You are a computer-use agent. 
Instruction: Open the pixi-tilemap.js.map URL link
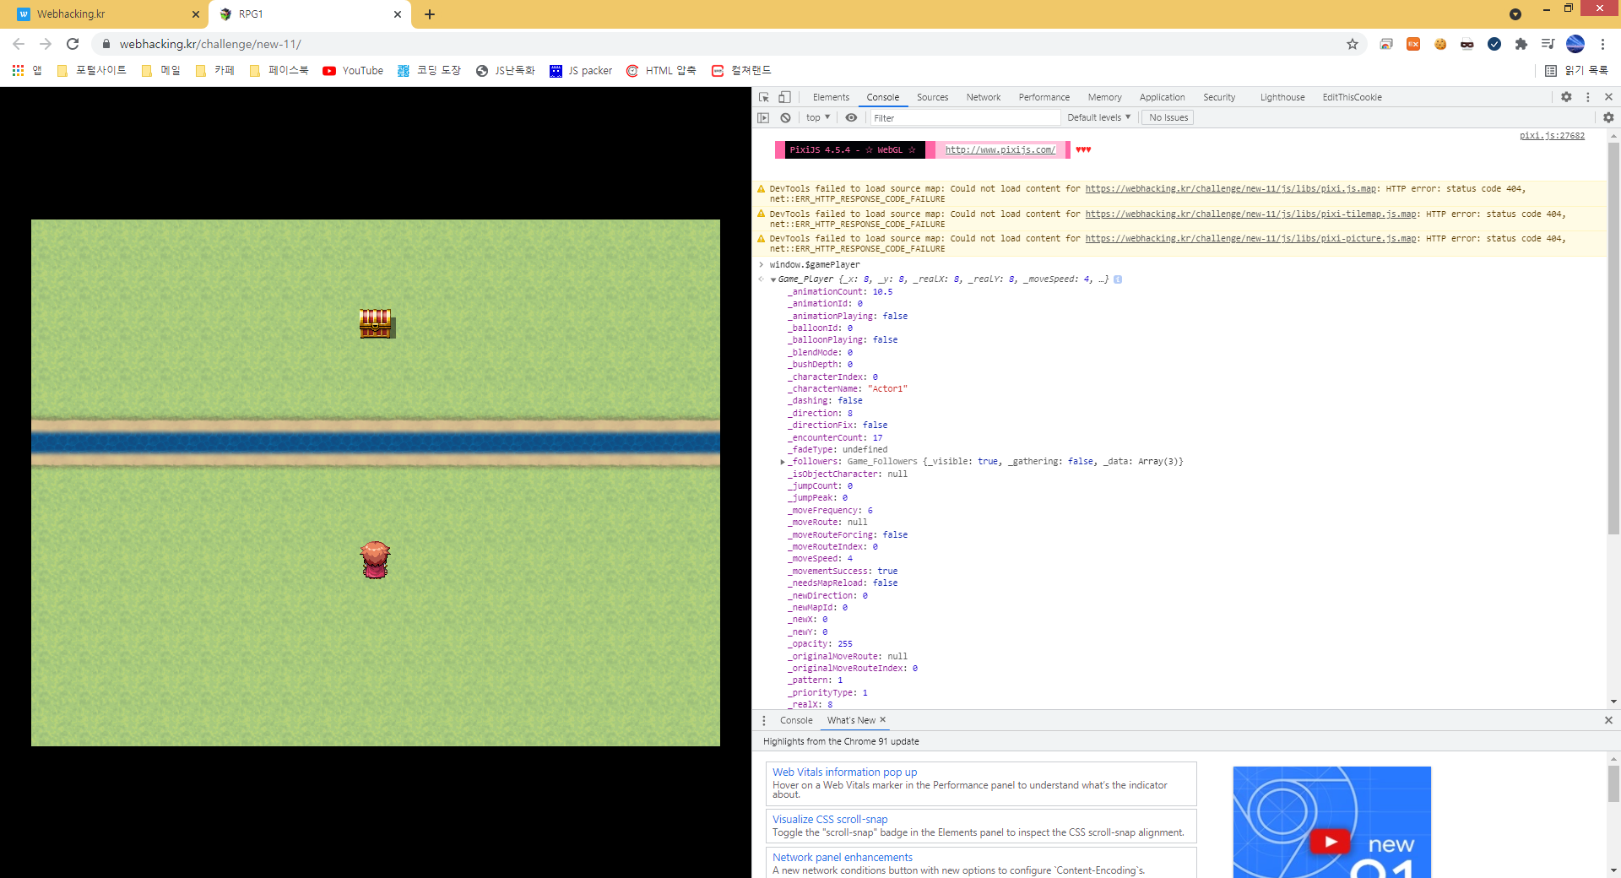coord(1251,214)
